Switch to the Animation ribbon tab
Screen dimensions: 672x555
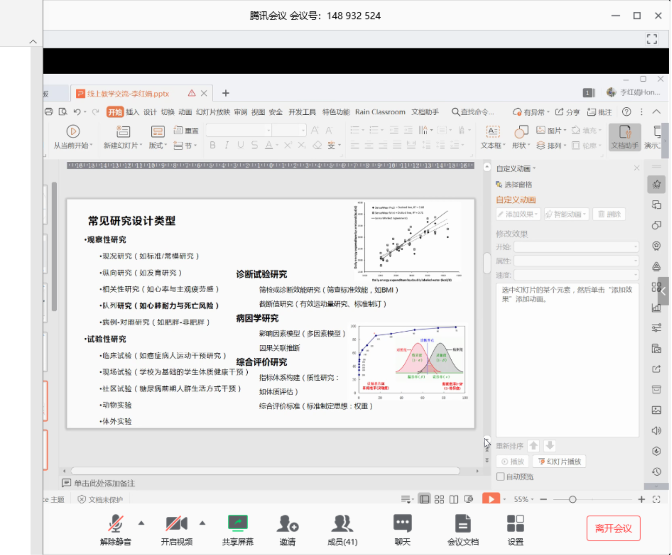185,112
